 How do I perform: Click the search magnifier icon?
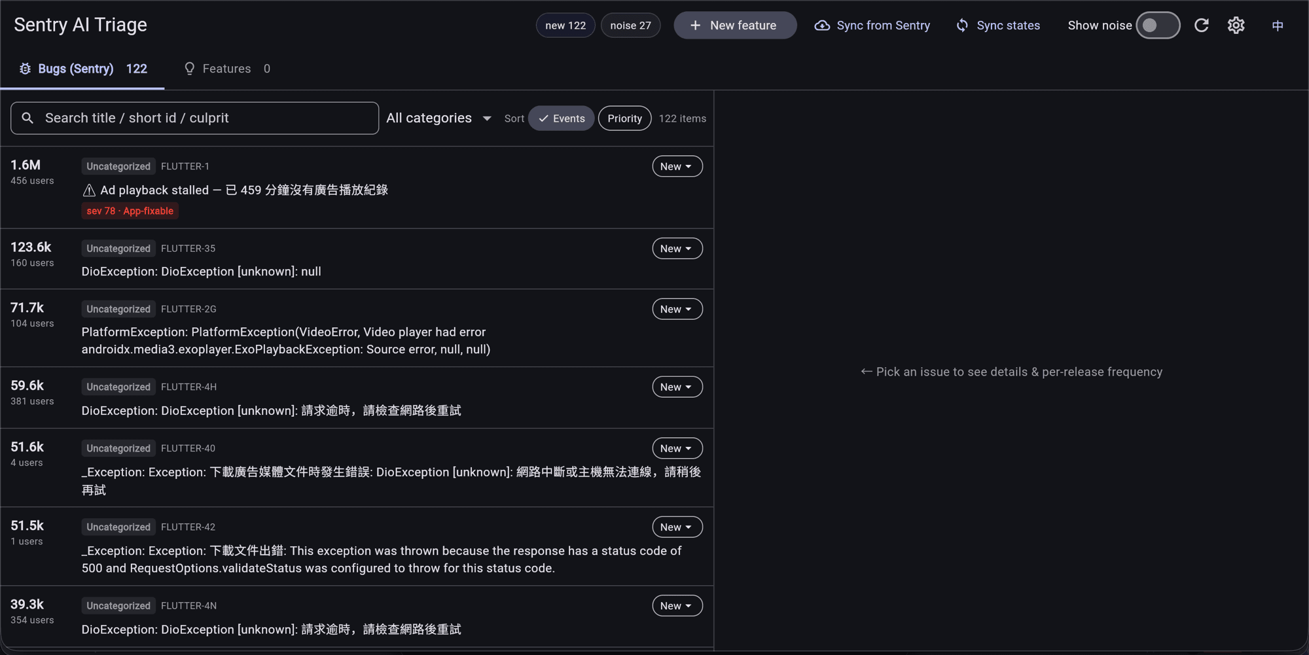[27, 118]
